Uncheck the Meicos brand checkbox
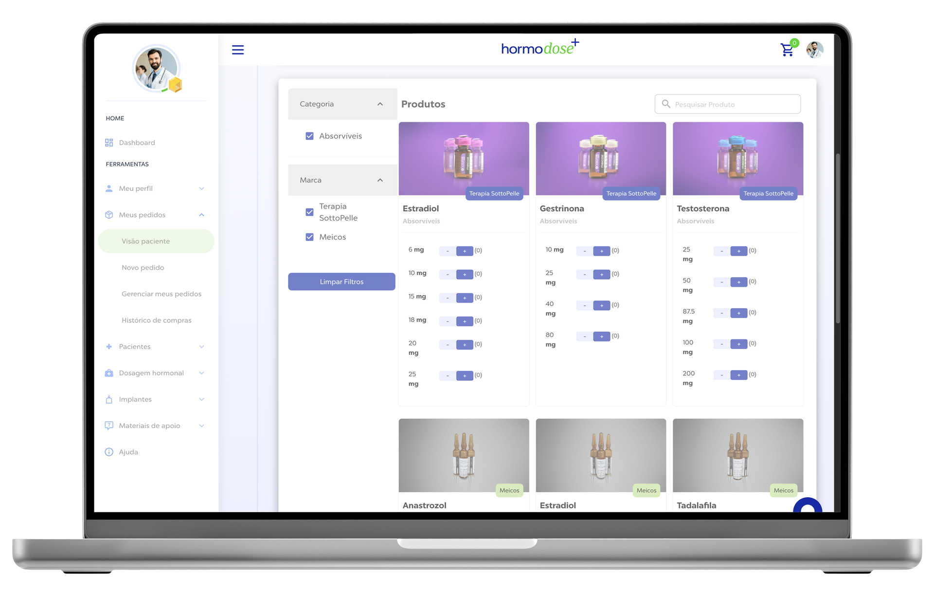This screenshot has width=934, height=595. point(309,237)
